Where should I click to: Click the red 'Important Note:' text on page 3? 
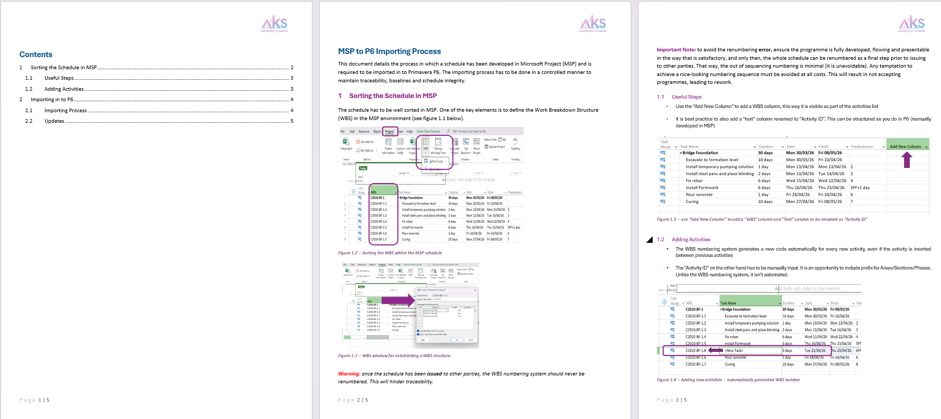(676, 50)
